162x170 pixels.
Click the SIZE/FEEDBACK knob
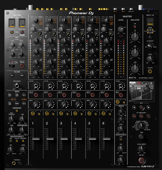click(11, 119)
